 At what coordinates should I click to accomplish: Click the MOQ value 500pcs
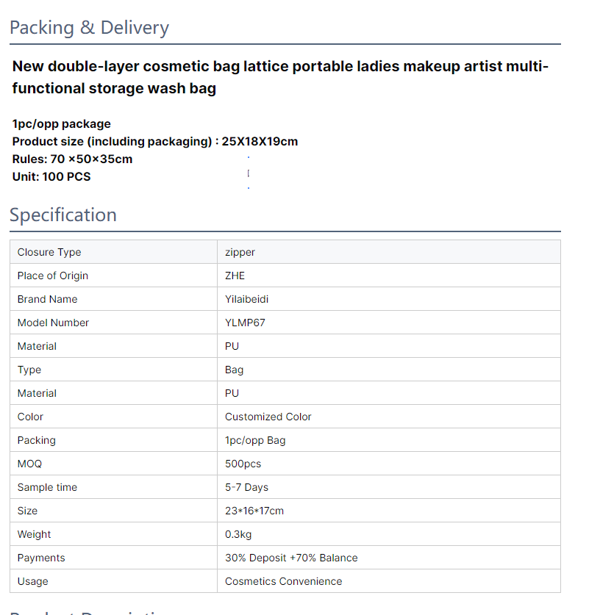(243, 464)
